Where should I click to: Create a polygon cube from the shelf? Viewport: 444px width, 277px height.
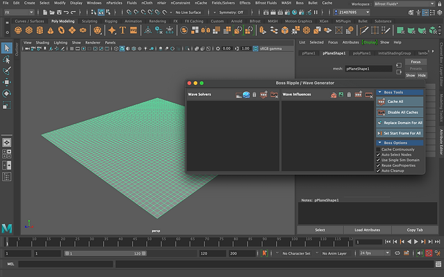click(29, 30)
